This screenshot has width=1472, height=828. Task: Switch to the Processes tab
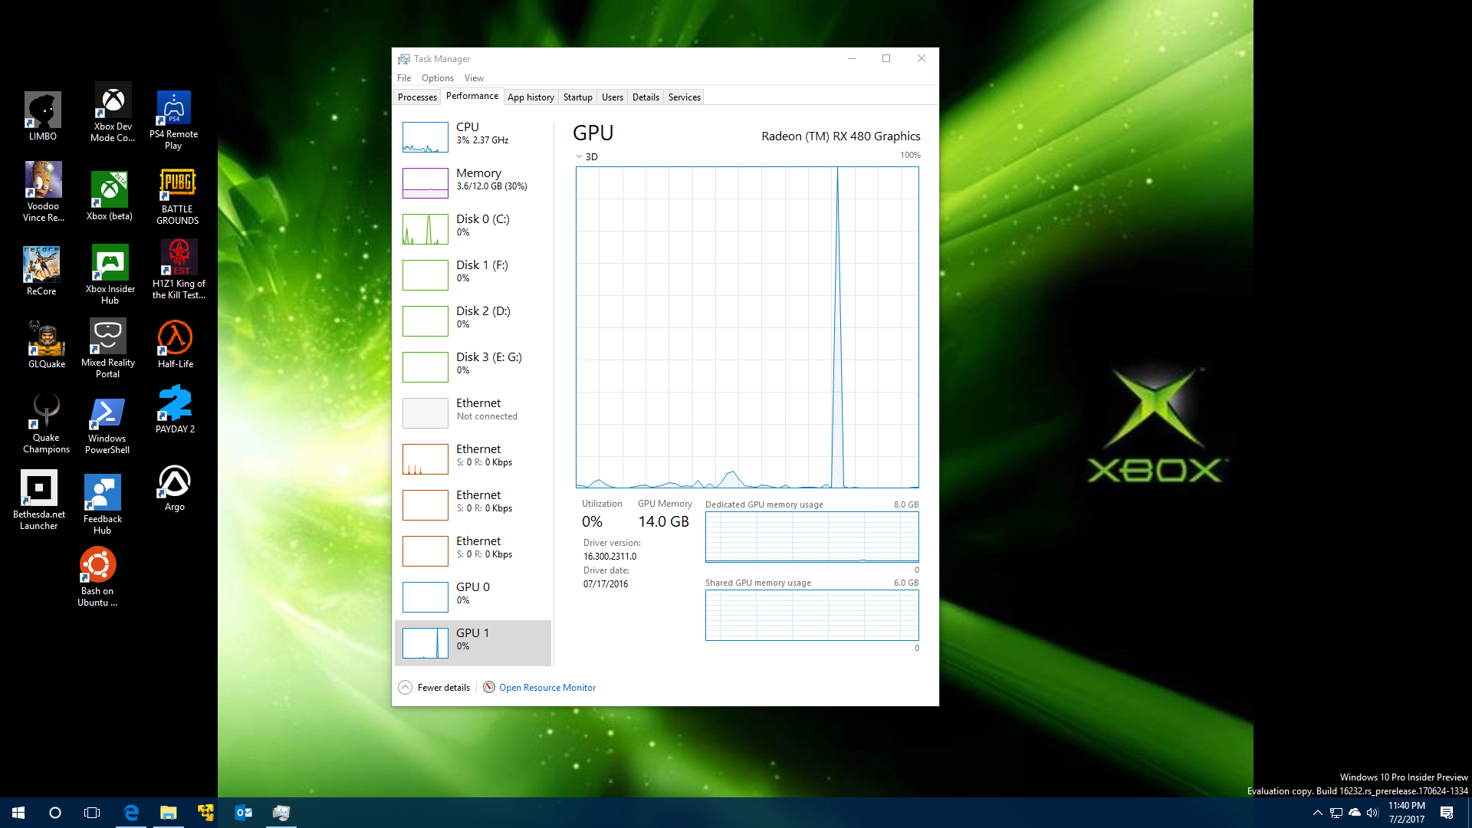pyautogui.click(x=417, y=97)
